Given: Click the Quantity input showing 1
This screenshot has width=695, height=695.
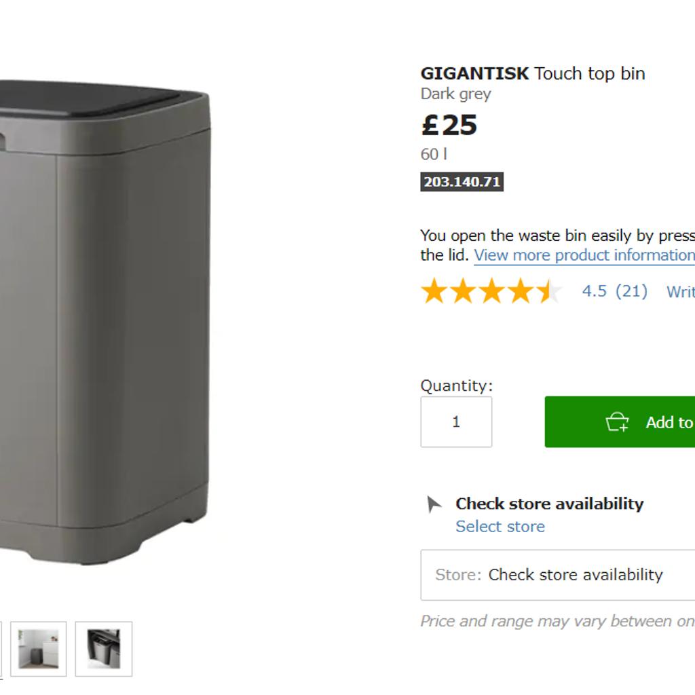Looking at the screenshot, I should pos(455,421).
